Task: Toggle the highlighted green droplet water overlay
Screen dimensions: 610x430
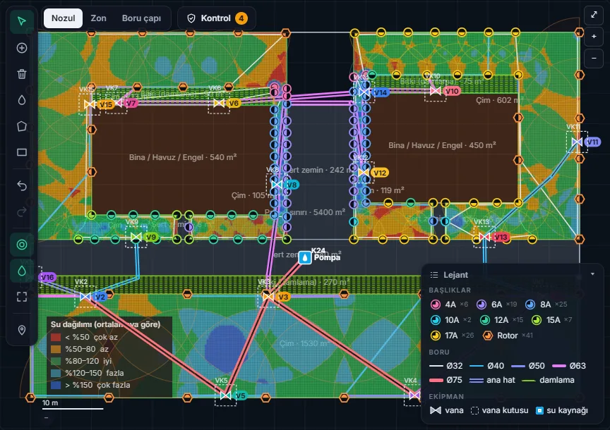Action: [x=22, y=271]
